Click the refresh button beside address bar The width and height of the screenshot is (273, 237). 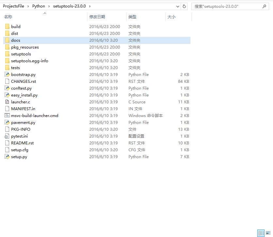click(184, 7)
